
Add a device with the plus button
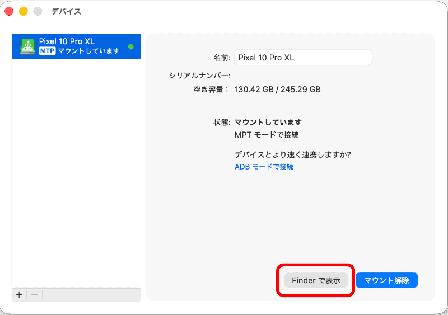[19, 295]
